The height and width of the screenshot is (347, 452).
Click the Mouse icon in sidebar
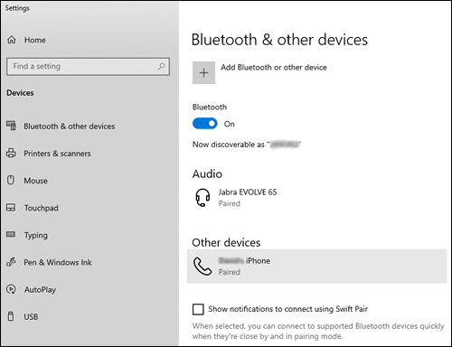(x=11, y=180)
